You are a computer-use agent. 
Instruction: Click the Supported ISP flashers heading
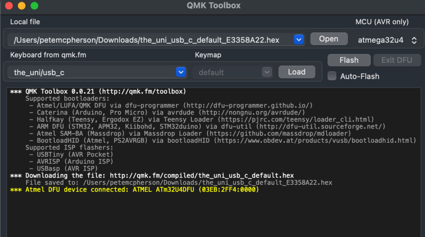pos(69,147)
